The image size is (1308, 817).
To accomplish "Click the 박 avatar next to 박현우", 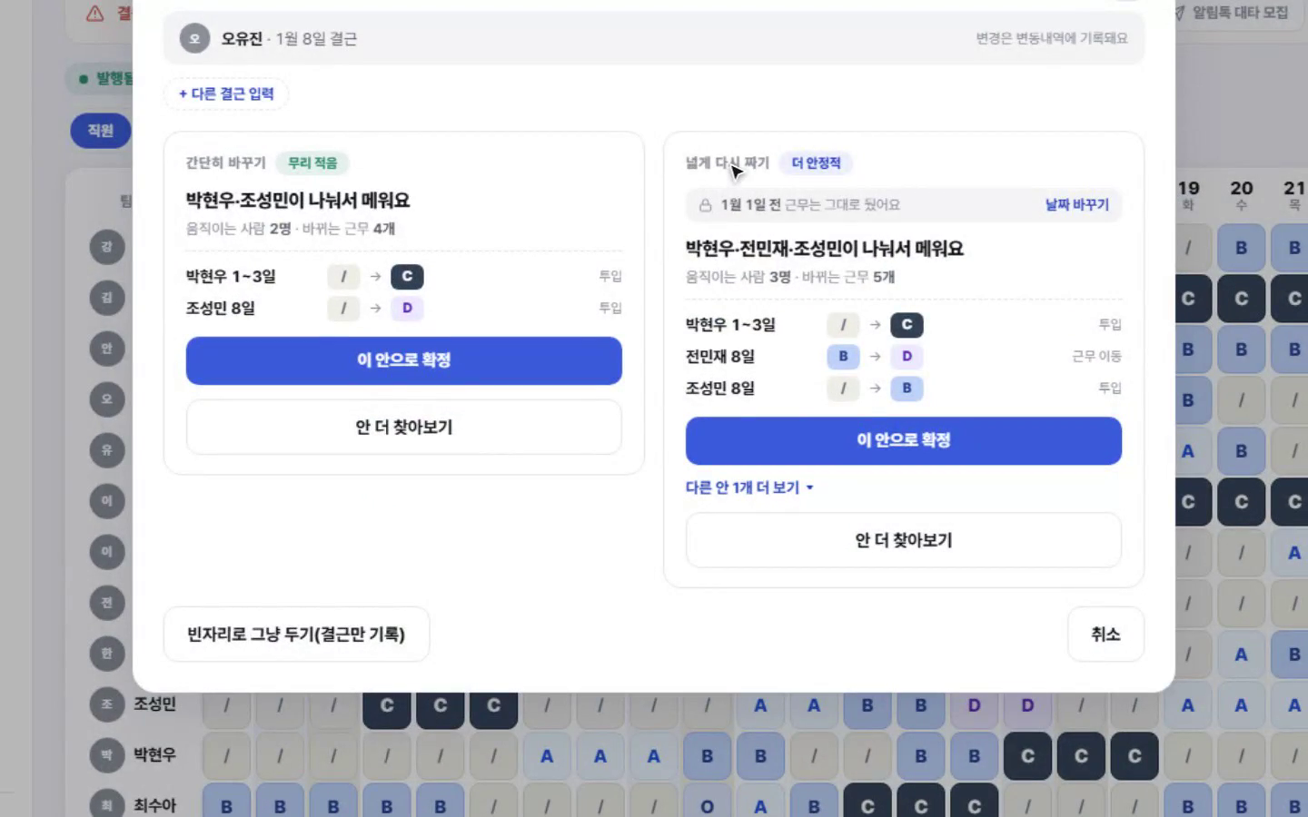I will coord(106,755).
